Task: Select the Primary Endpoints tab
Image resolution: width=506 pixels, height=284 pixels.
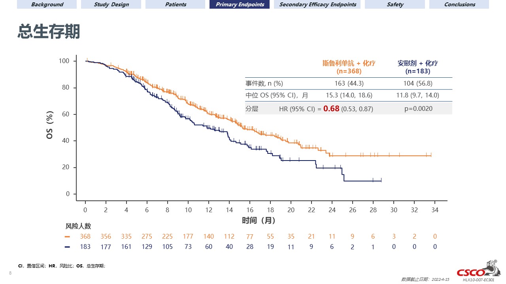Action: tap(240, 5)
